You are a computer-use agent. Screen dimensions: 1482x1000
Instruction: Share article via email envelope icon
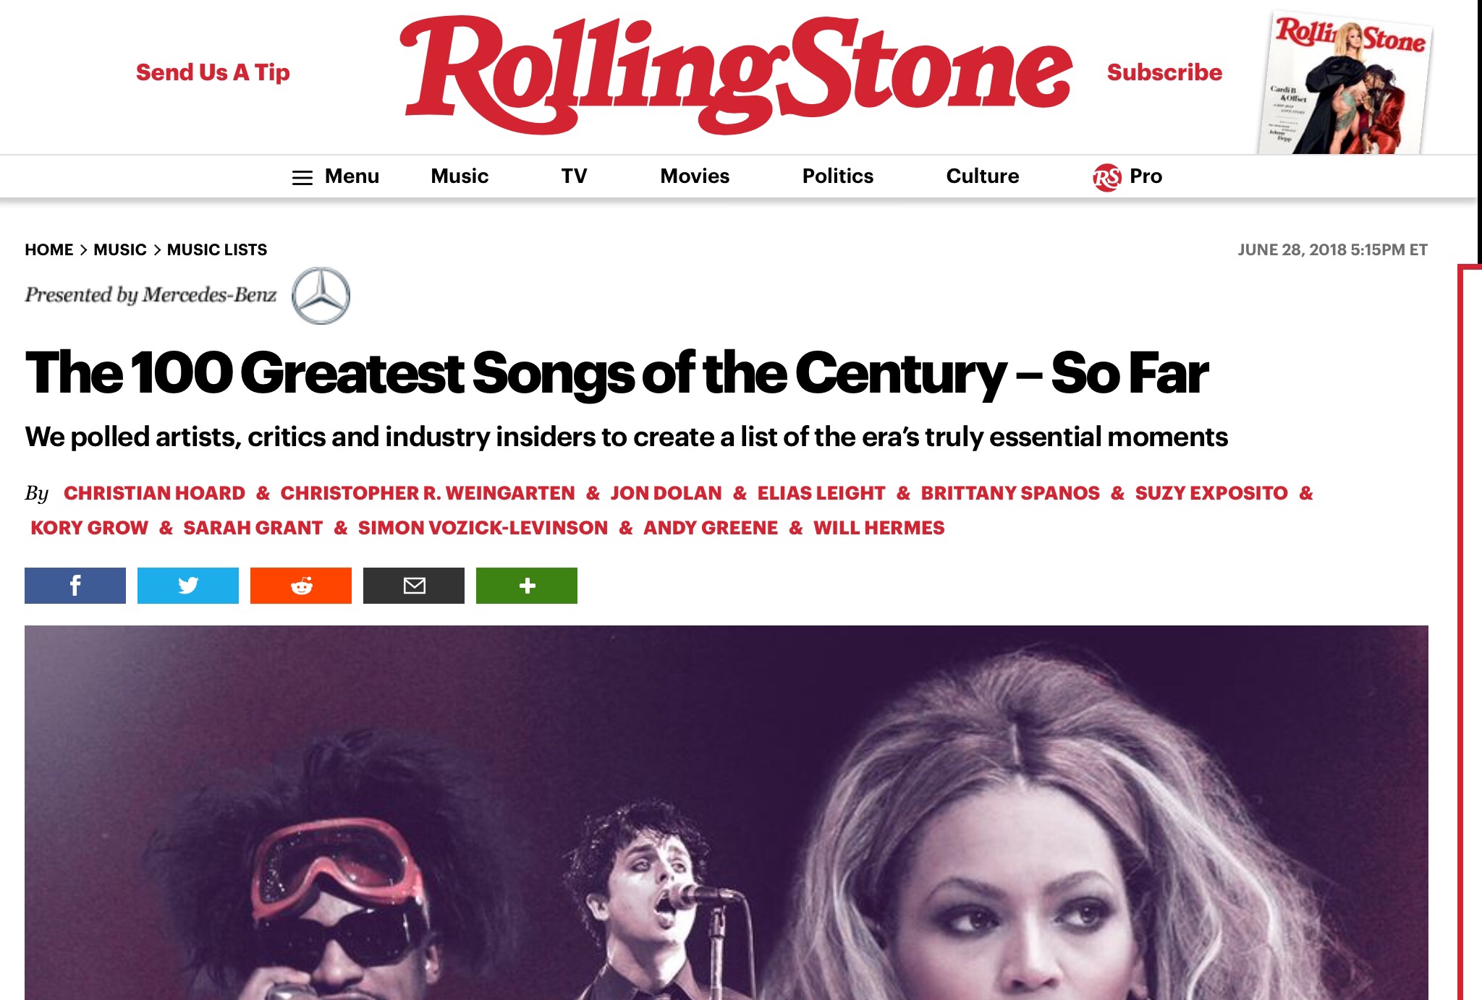(x=414, y=586)
